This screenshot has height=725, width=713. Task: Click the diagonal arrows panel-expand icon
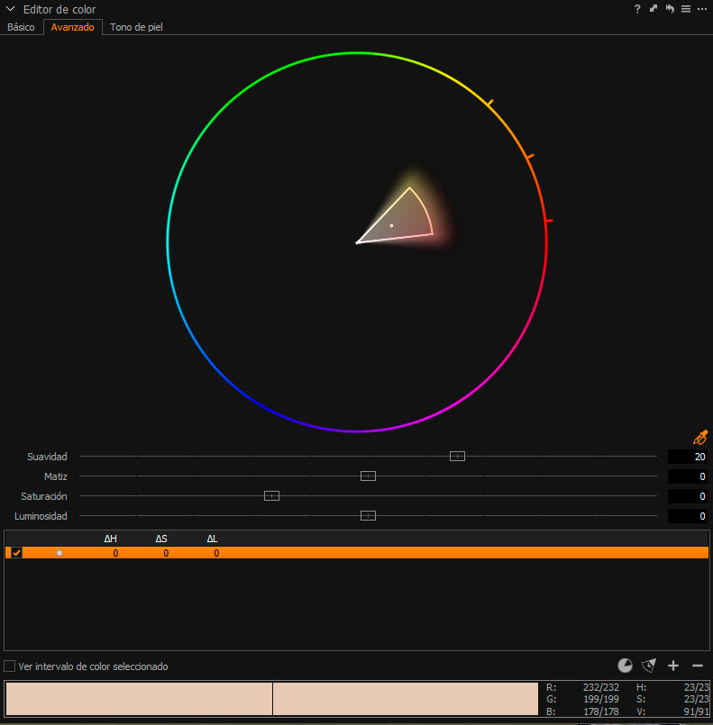(654, 9)
